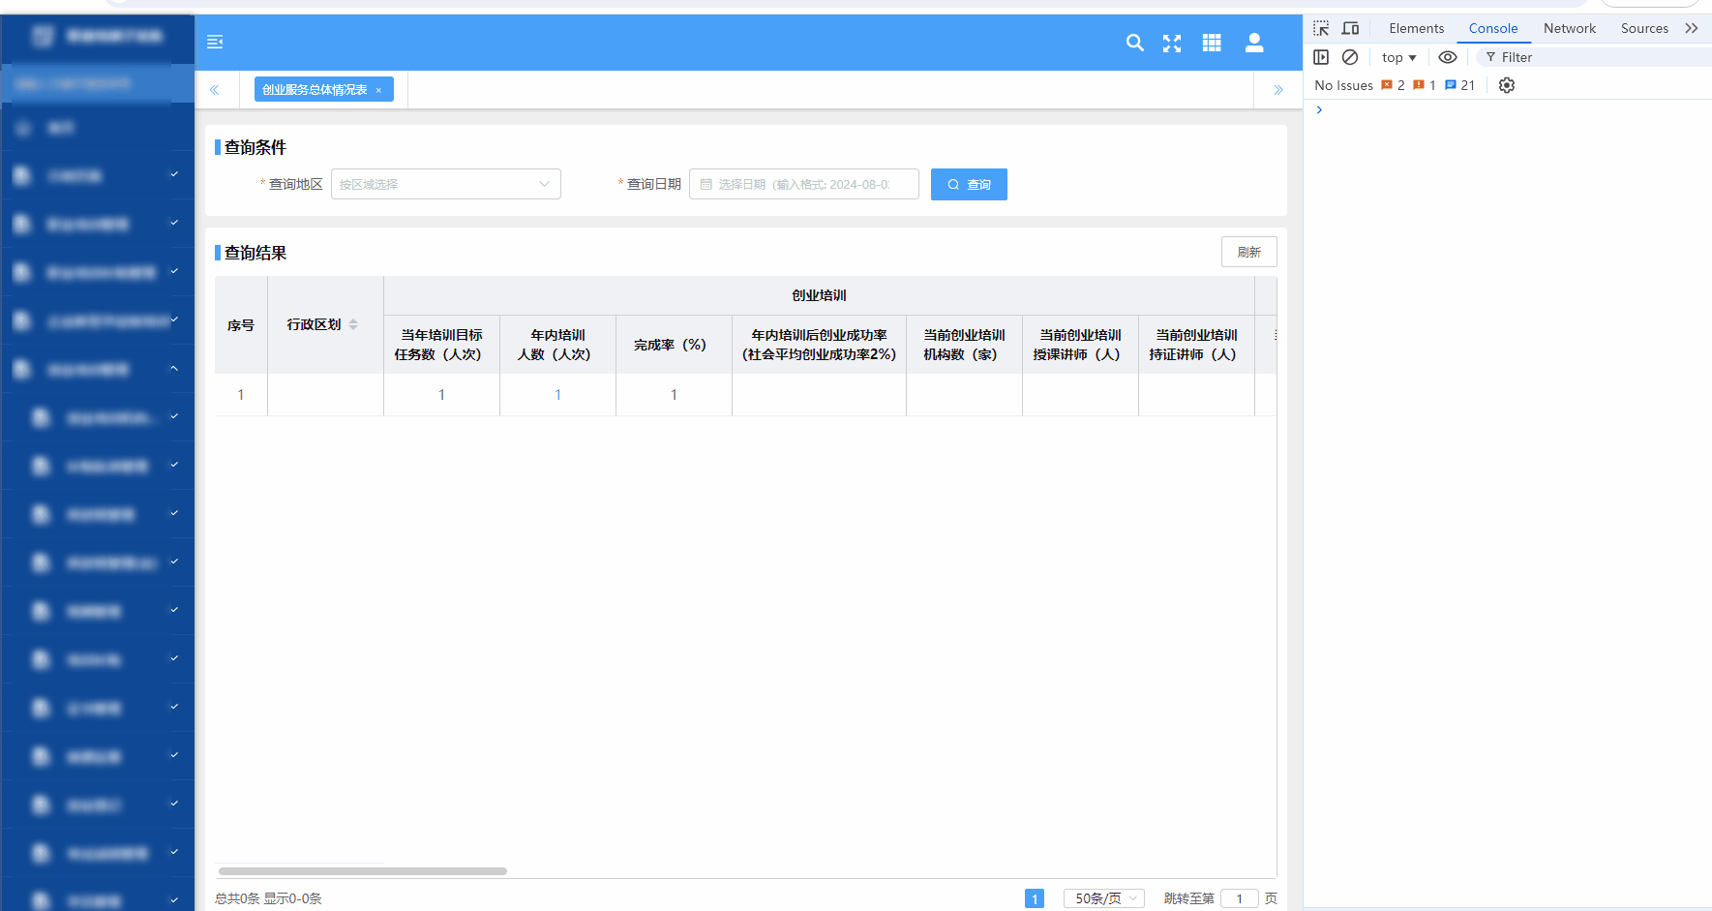Click the 序号 column header
Viewport: 1712px width, 911px height.
241,325
